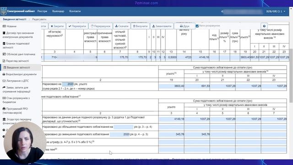Click the 691,53 quarter I cell in Нараховано row

197,86
